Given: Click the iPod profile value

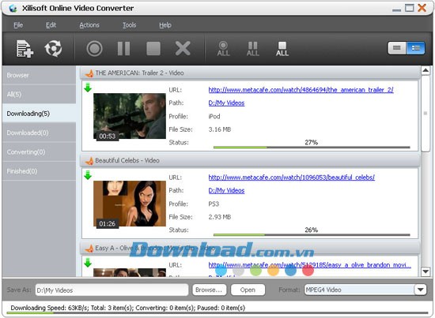Looking at the screenshot, I should [x=214, y=116].
